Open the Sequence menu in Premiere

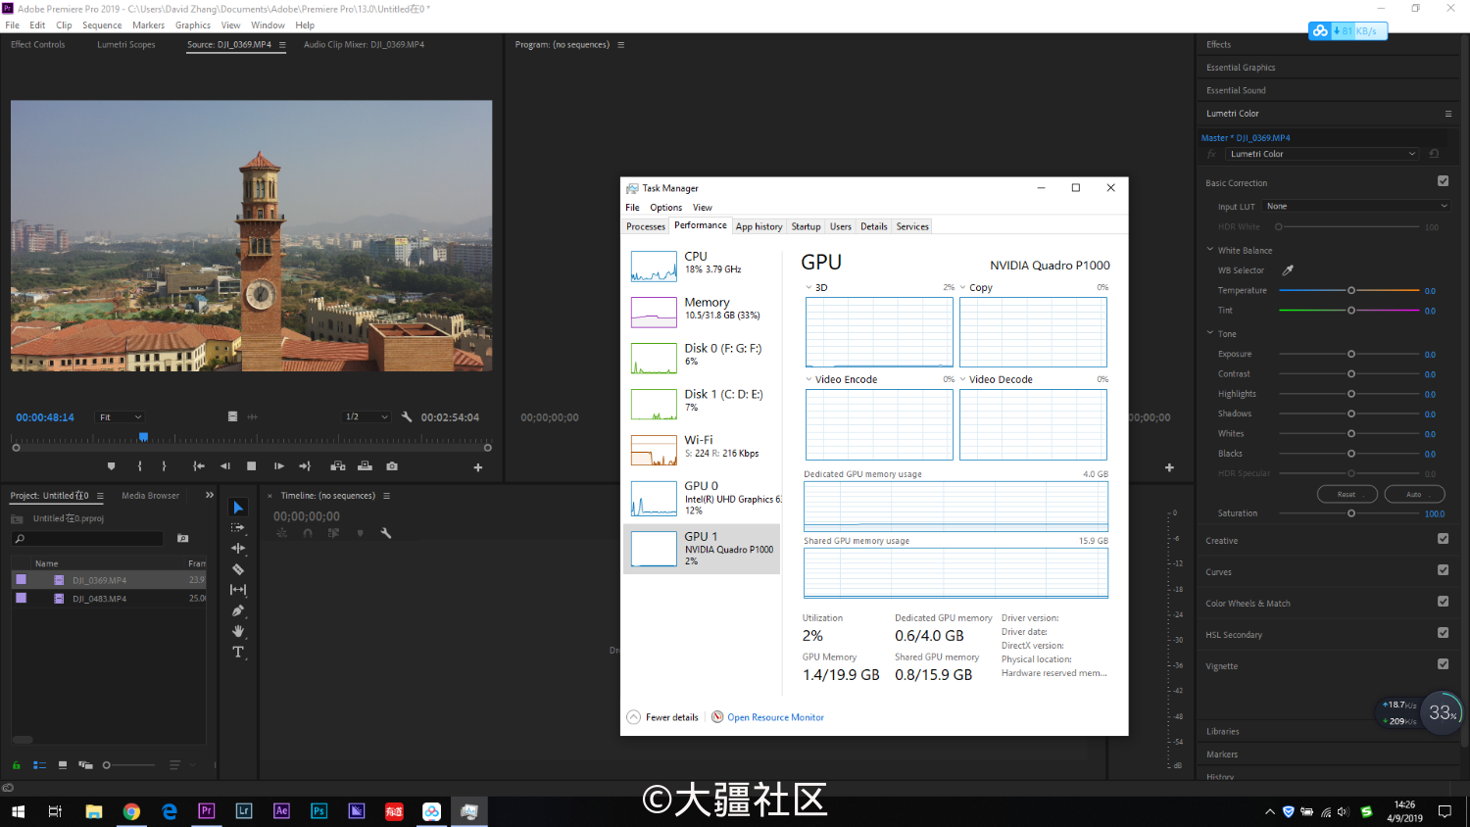pyautogui.click(x=102, y=25)
